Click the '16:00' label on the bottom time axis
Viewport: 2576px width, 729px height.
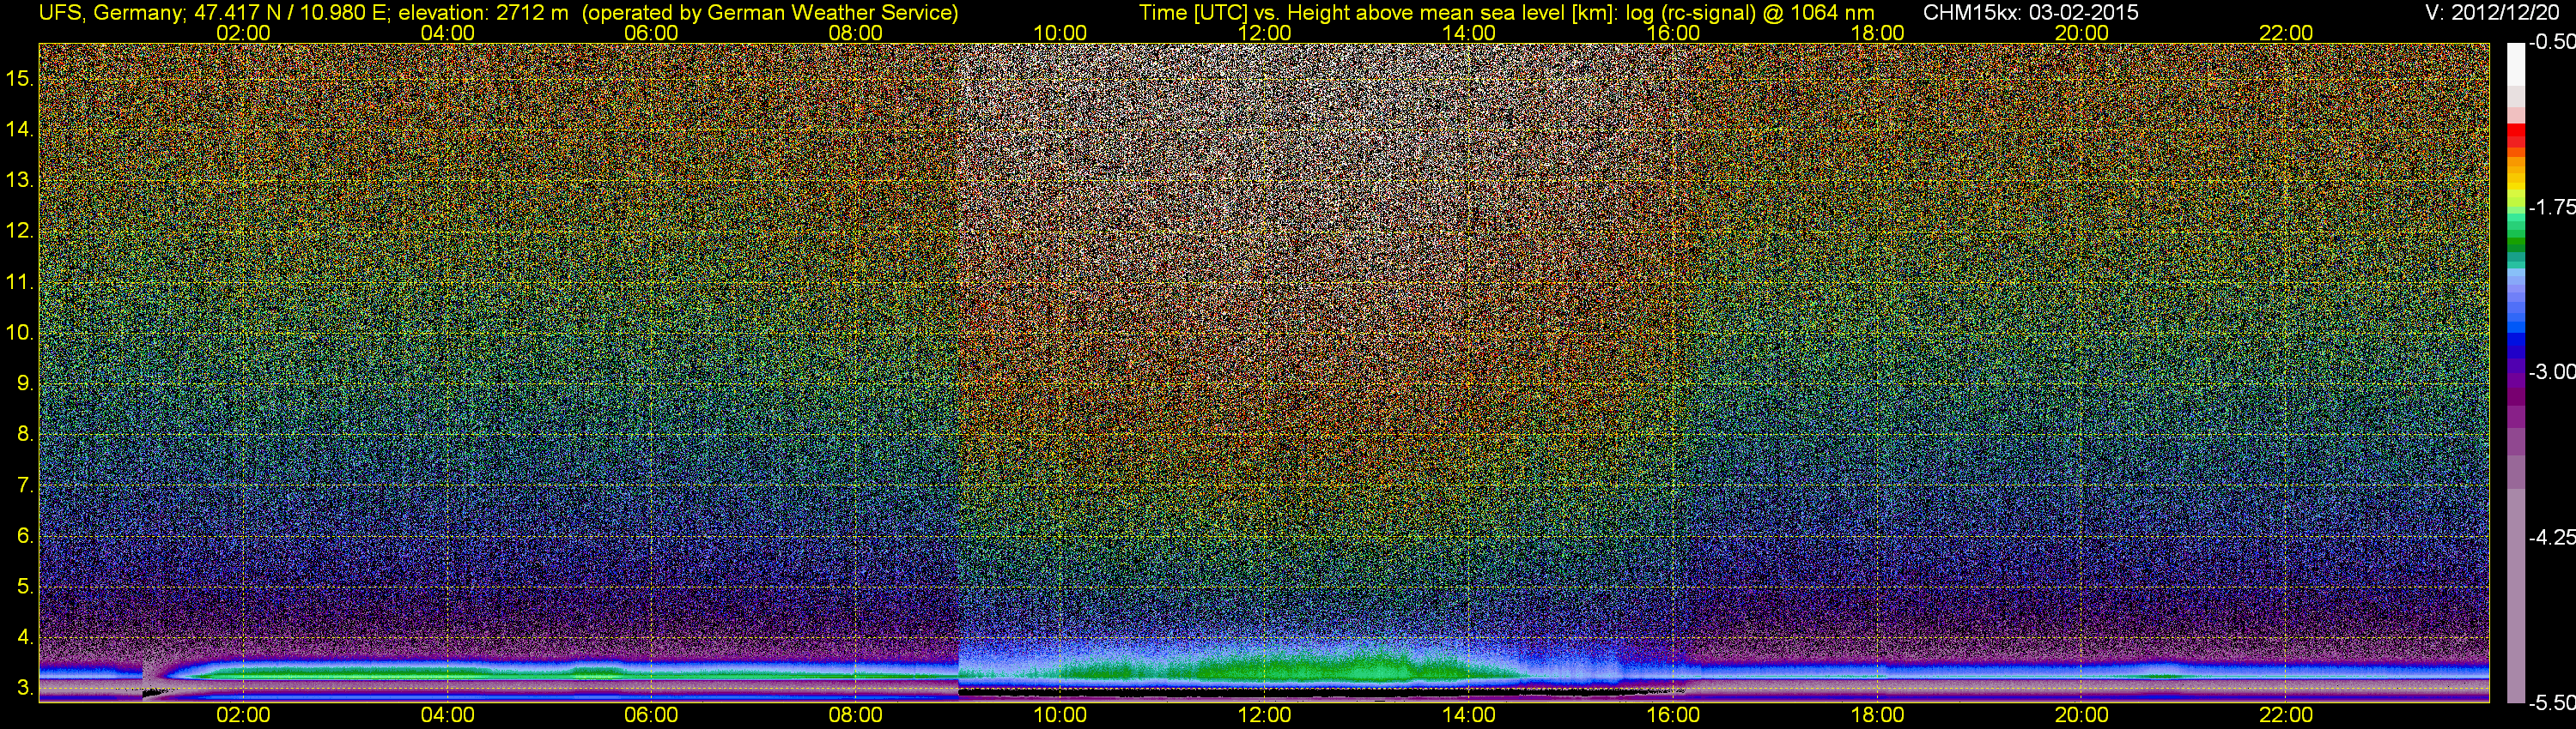1673,715
